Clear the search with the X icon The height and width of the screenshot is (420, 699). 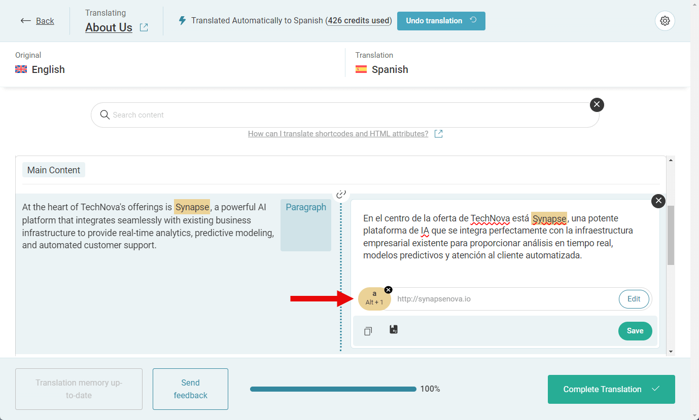pyautogui.click(x=597, y=105)
